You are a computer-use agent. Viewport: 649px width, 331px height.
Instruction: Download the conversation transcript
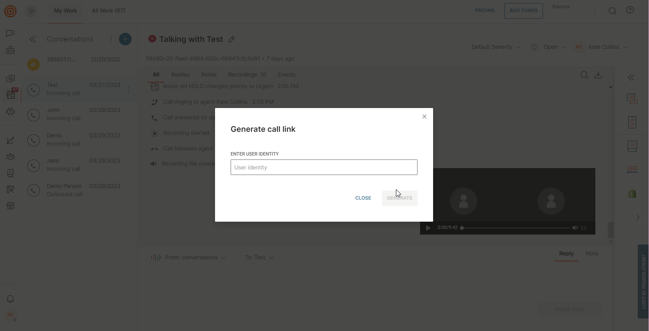coord(598,75)
